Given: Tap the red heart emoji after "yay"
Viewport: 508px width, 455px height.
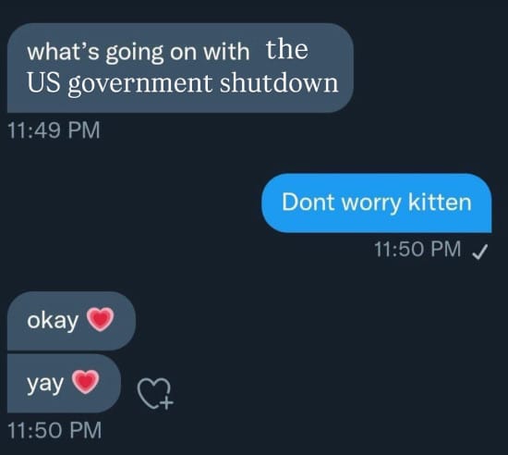Looking at the screenshot, I should pyautogui.click(x=85, y=382).
